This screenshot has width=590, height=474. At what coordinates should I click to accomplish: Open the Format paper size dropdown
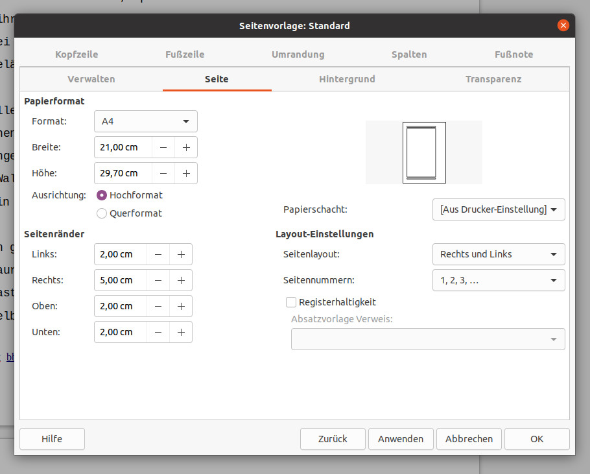(x=145, y=121)
